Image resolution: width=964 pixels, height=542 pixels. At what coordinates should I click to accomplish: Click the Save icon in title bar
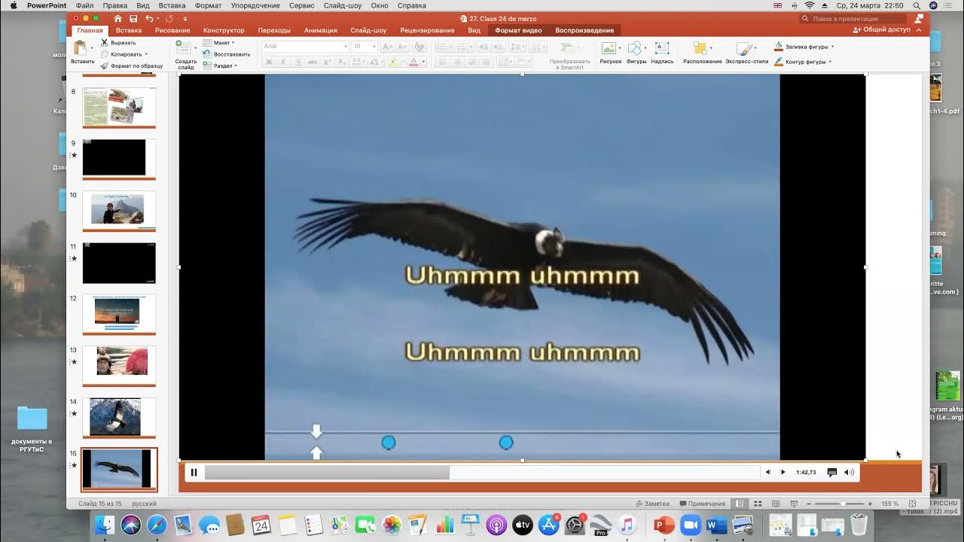point(133,18)
